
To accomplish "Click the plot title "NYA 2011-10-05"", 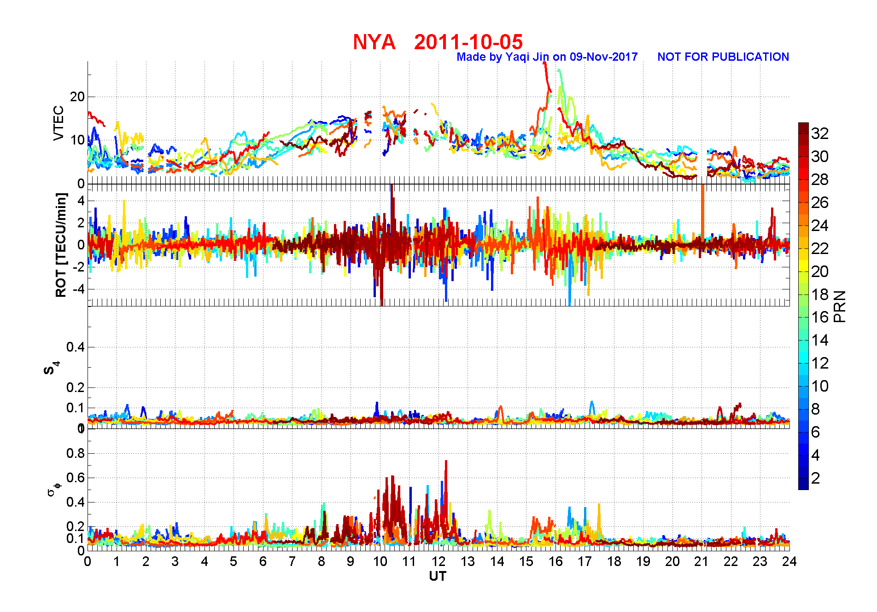I will click(x=438, y=42).
